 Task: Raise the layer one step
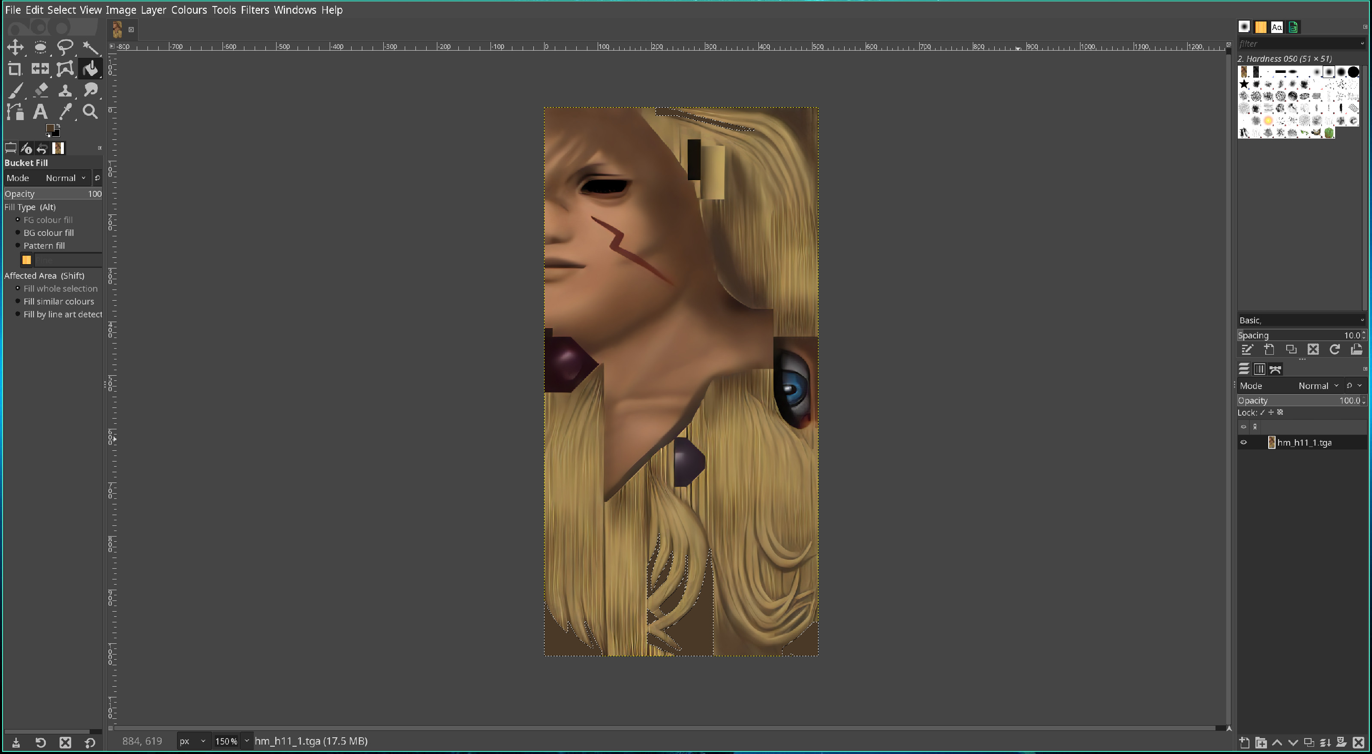pyautogui.click(x=1277, y=742)
